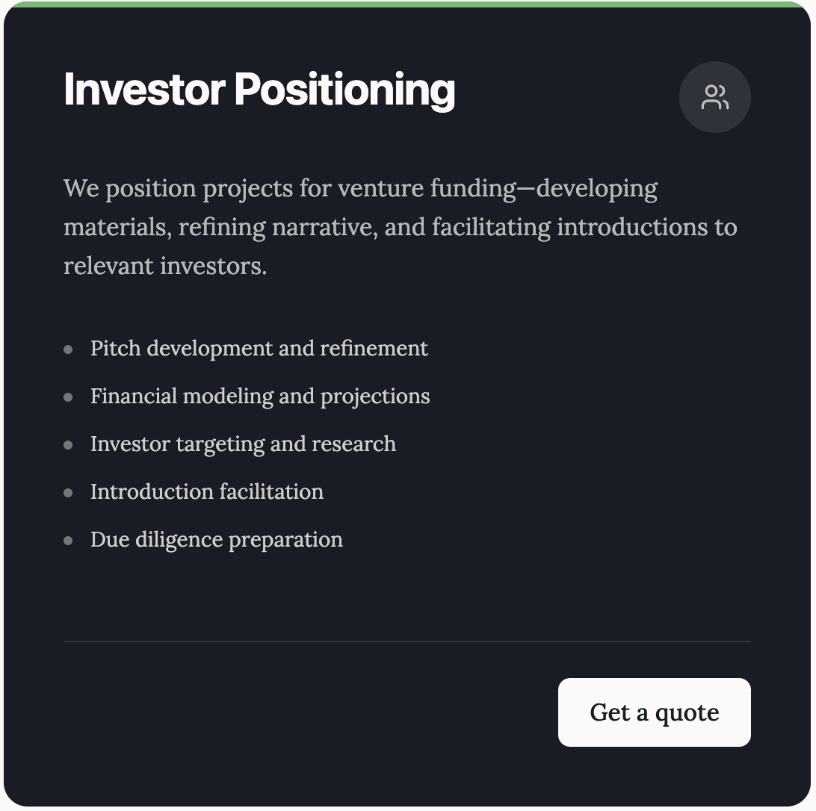Click the circular badge behind people icon
This screenshot has width=816, height=811.
(714, 97)
